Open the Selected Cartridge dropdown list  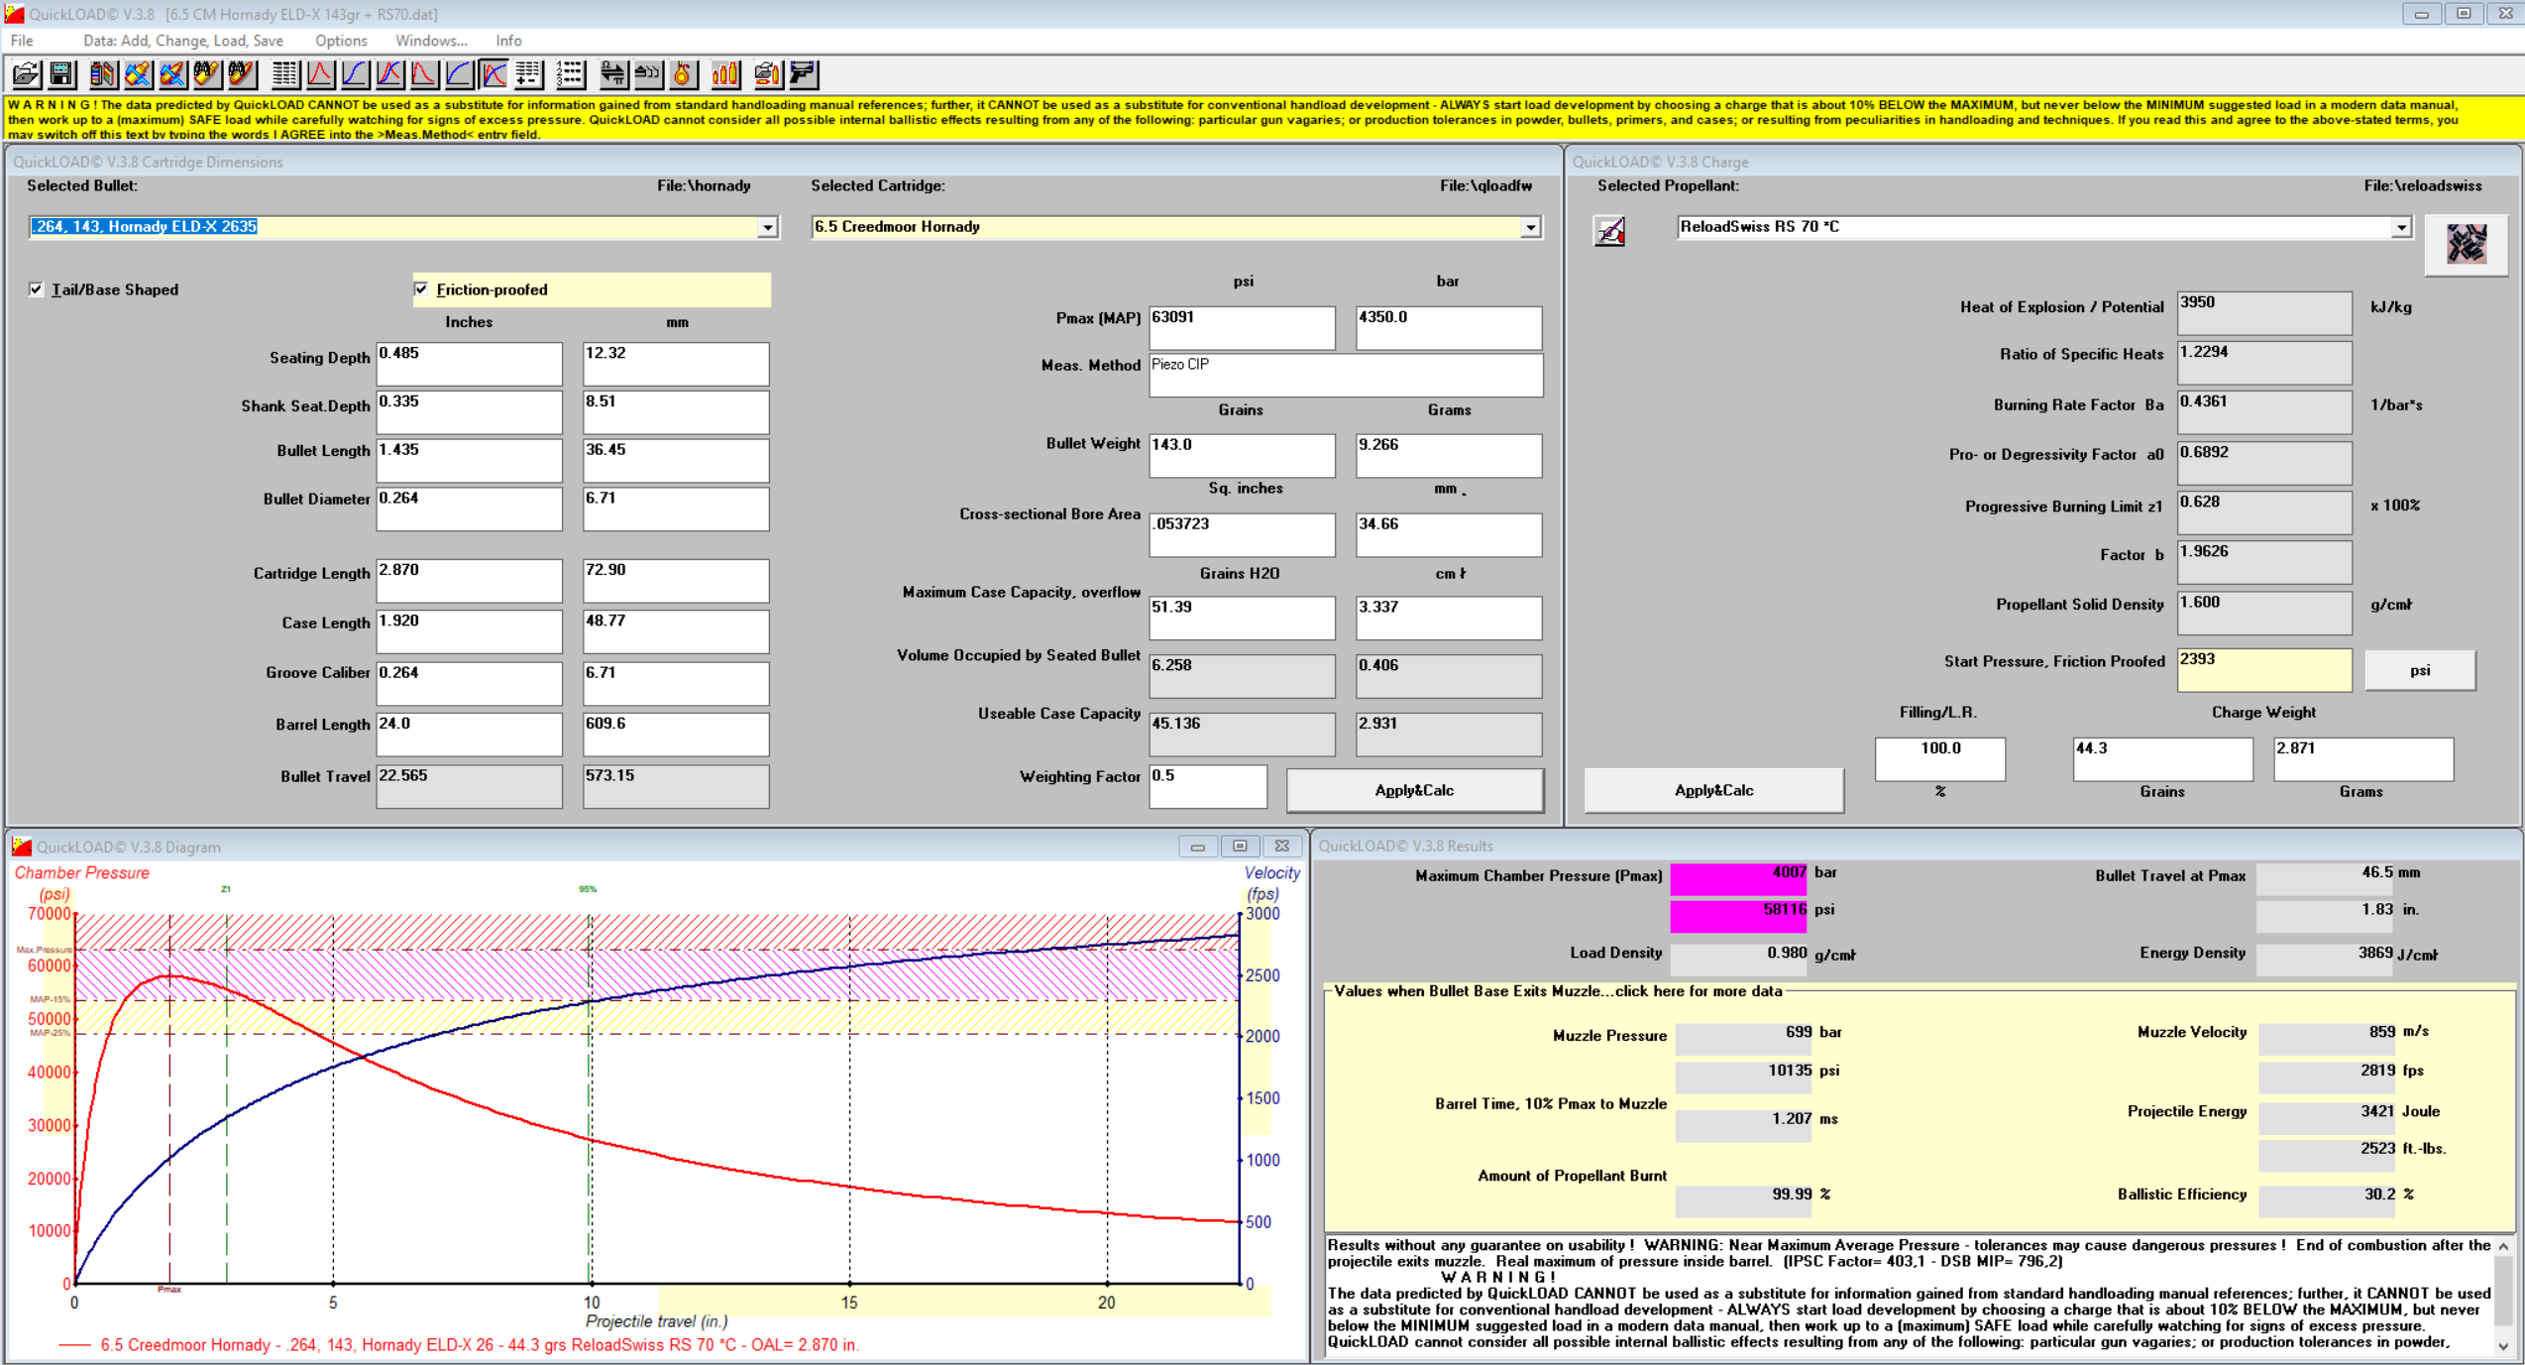(x=1531, y=228)
